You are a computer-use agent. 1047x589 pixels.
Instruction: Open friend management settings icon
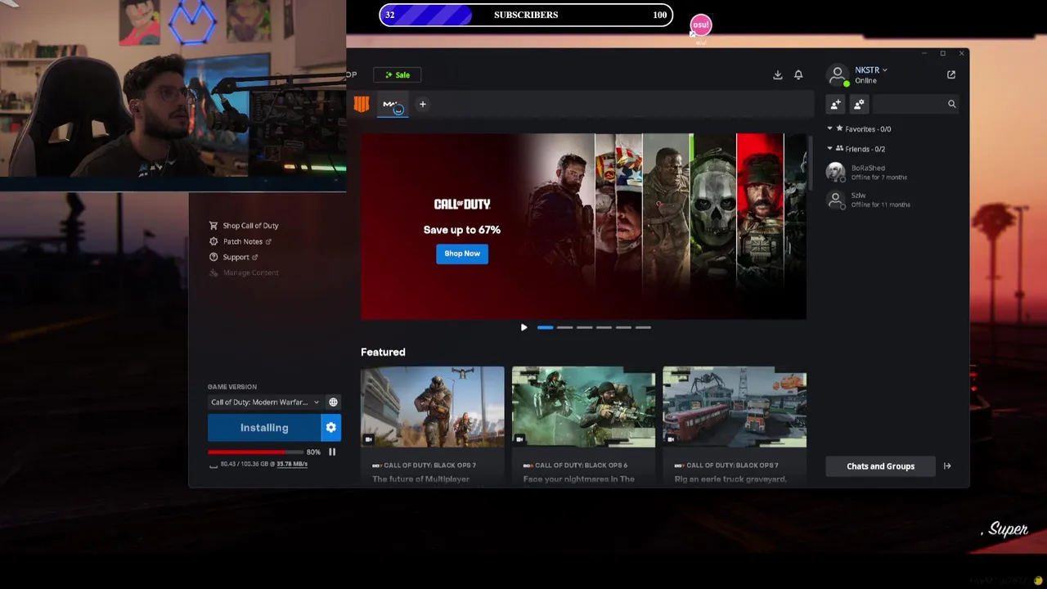pos(859,104)
